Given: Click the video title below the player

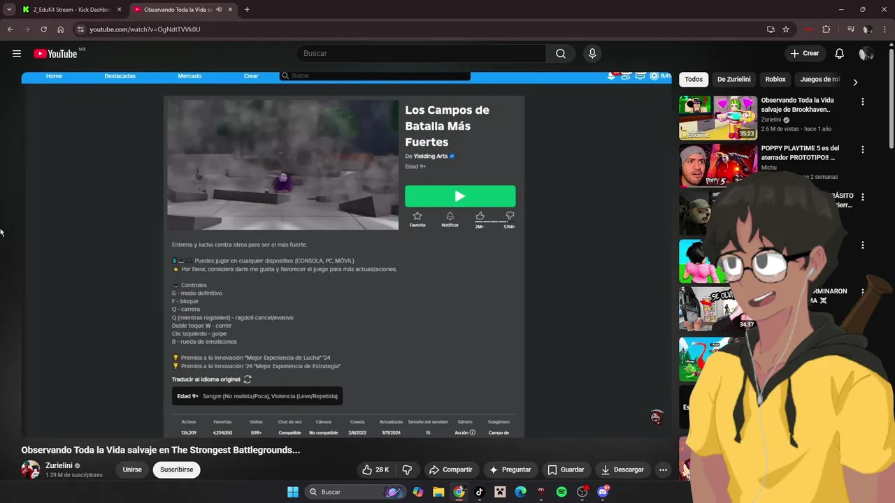Looking at the screenshot, I should tap(161, 450).
